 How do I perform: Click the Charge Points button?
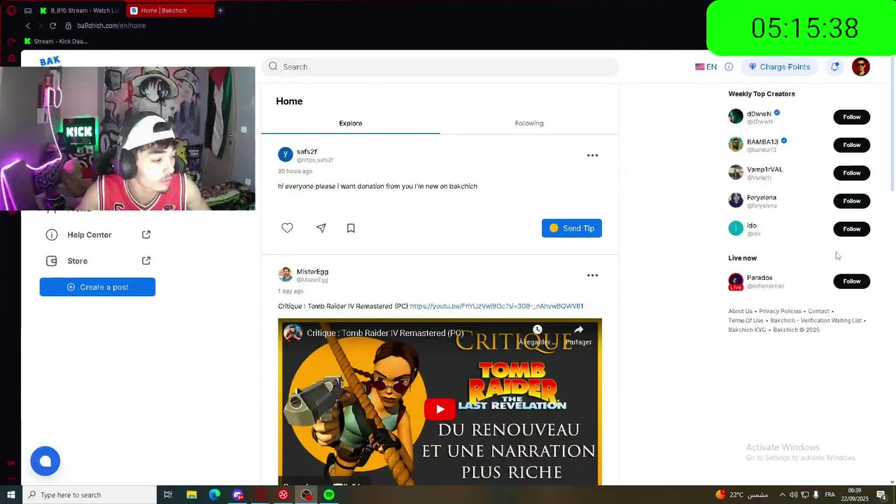779,66
